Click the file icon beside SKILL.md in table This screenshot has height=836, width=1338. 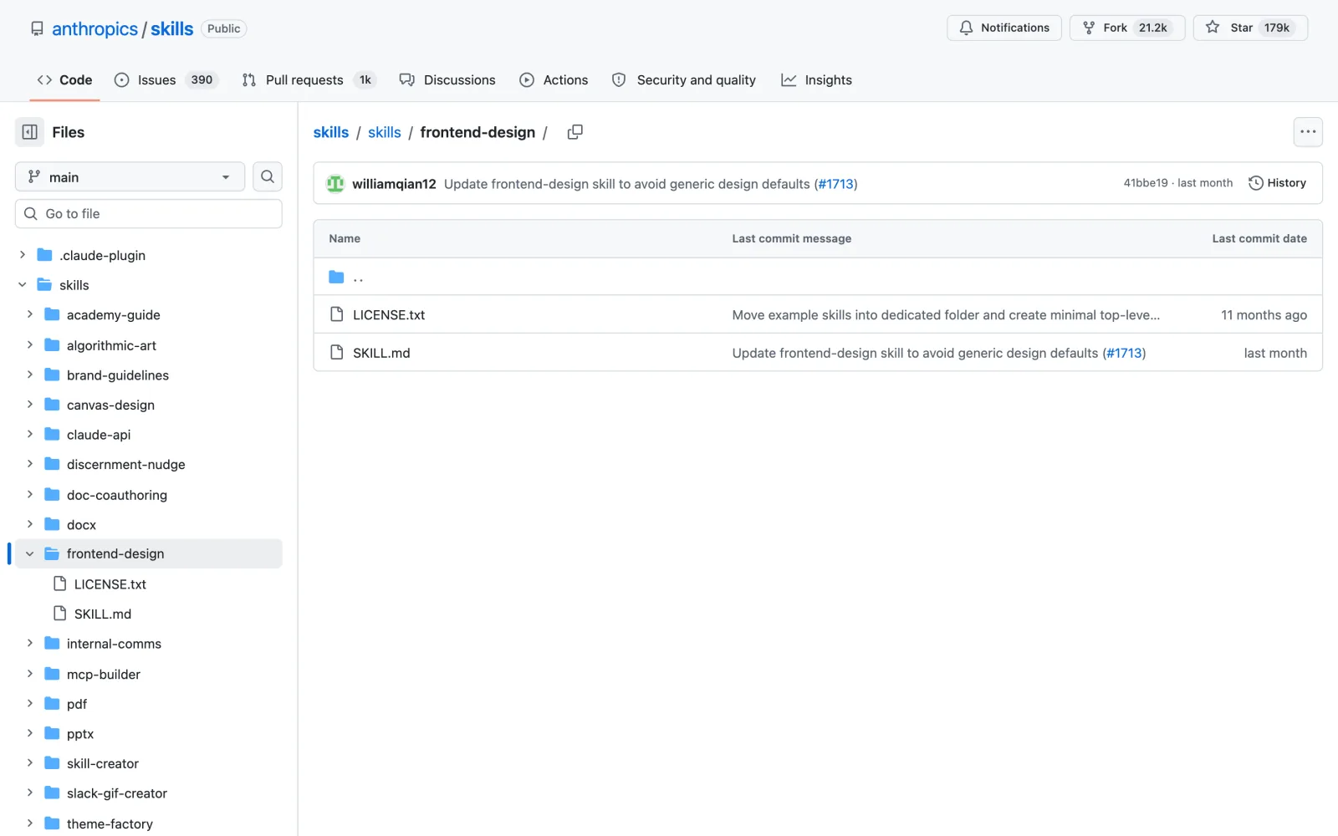(x=337, y=353)
